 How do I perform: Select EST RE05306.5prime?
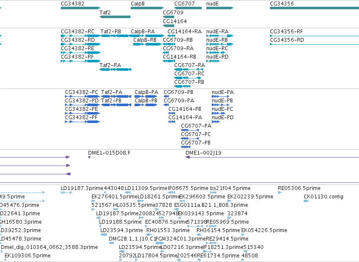coord(299,188)
